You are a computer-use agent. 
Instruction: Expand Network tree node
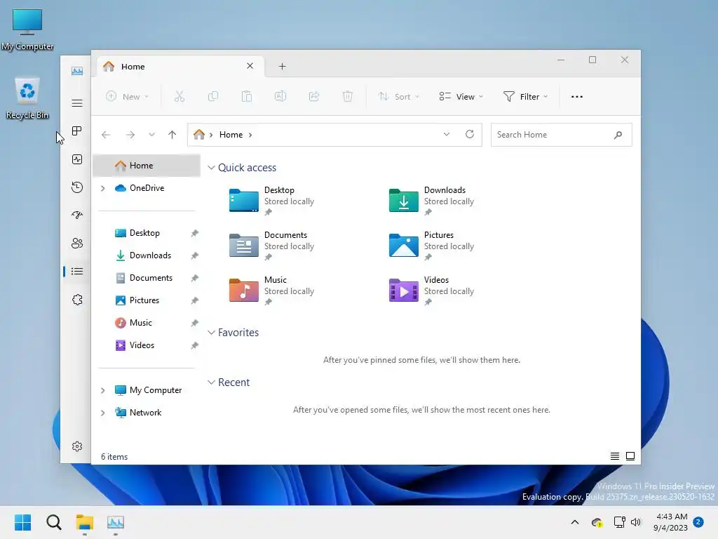point(103,413)
